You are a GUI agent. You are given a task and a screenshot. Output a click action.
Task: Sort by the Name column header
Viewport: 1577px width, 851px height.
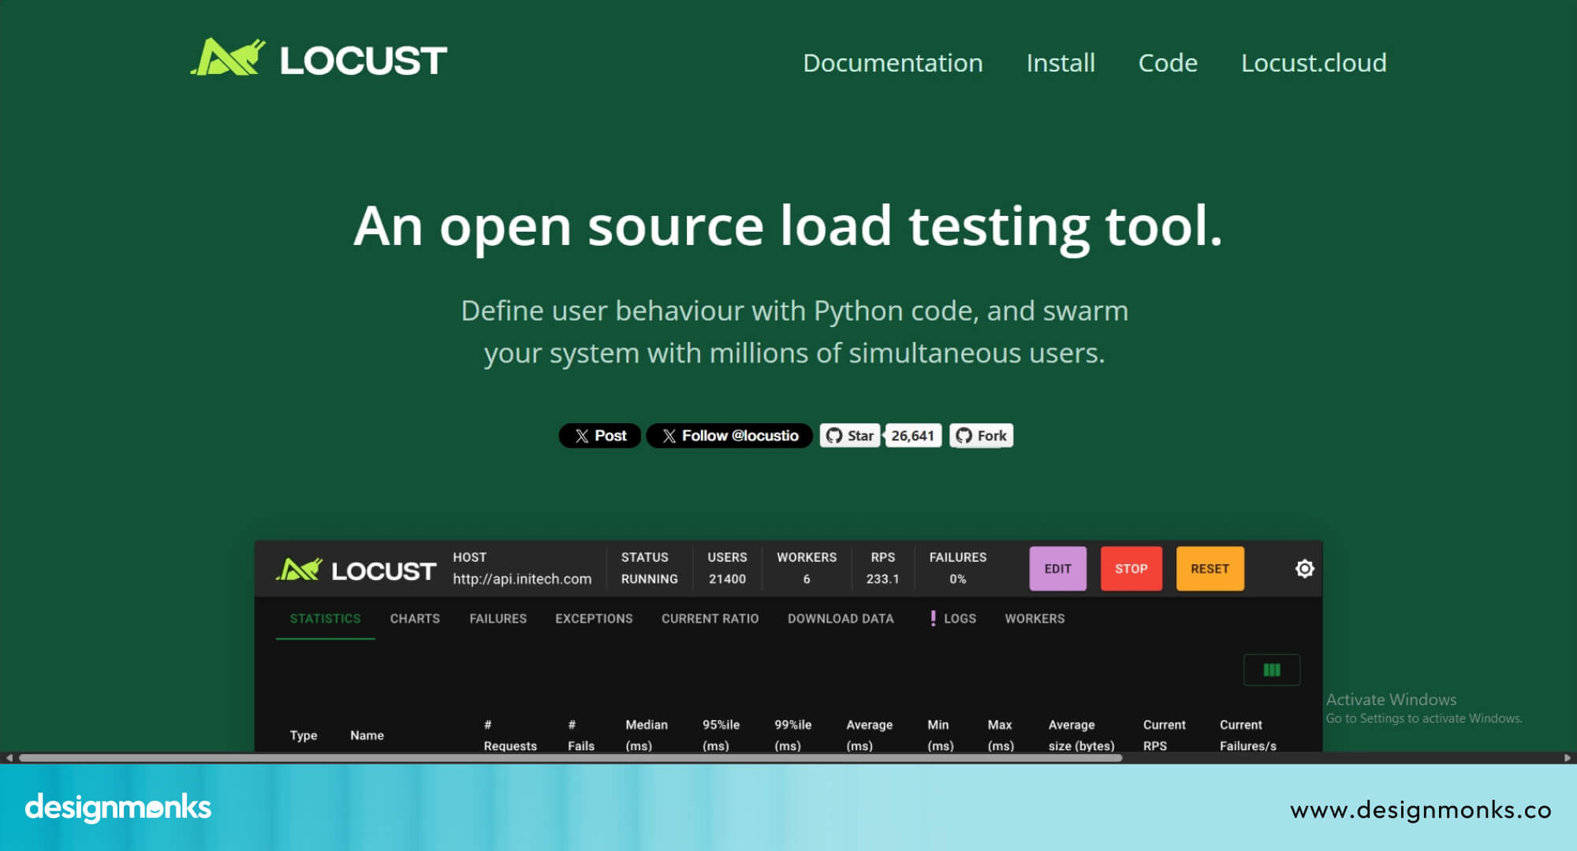tap(367, 735)
